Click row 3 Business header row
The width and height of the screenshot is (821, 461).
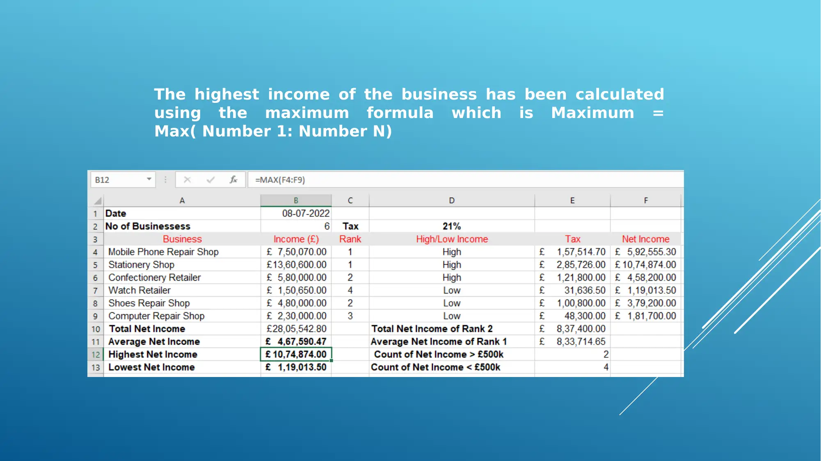pos(181,238)
